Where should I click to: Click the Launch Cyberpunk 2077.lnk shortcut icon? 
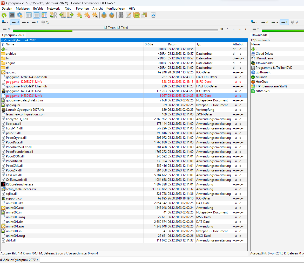(3, 110)
